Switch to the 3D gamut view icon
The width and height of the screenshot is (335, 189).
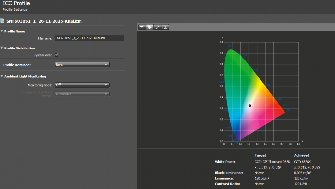[142, 27]
